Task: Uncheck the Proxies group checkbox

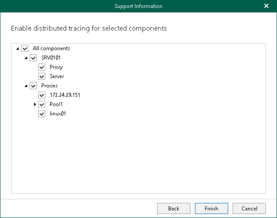Action: pos(33,86)
